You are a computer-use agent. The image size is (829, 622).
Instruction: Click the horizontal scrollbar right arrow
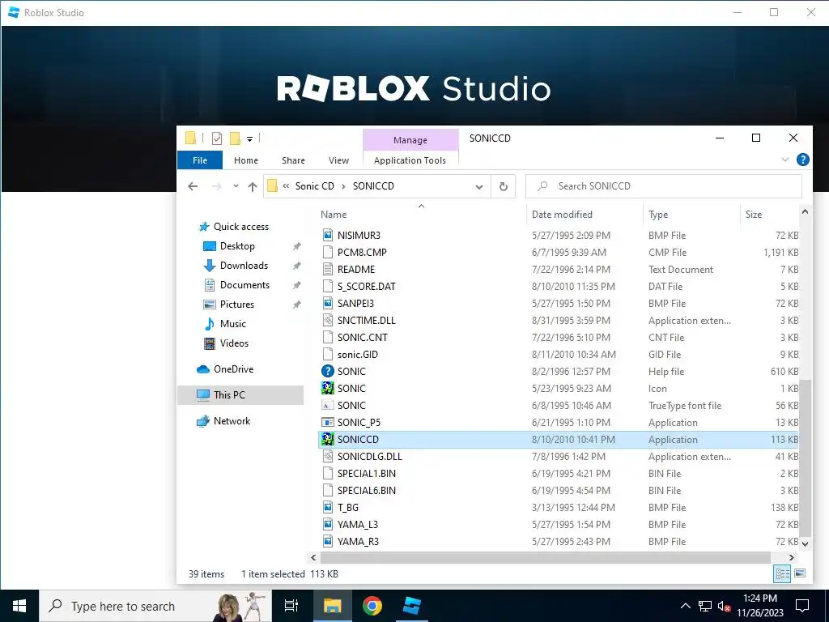(792, 557)
